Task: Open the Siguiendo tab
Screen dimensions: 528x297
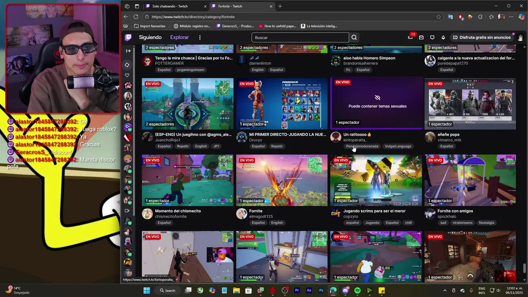Action: pyautogui.click(x=150, y=37)
